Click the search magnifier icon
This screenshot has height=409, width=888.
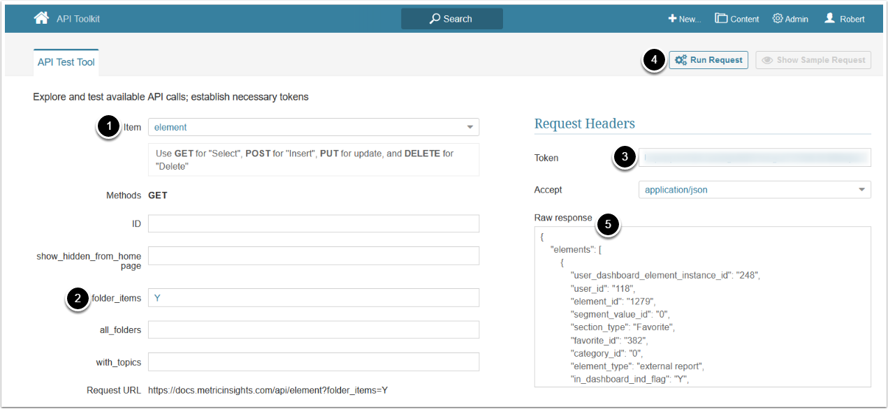[x=435, y=19]
